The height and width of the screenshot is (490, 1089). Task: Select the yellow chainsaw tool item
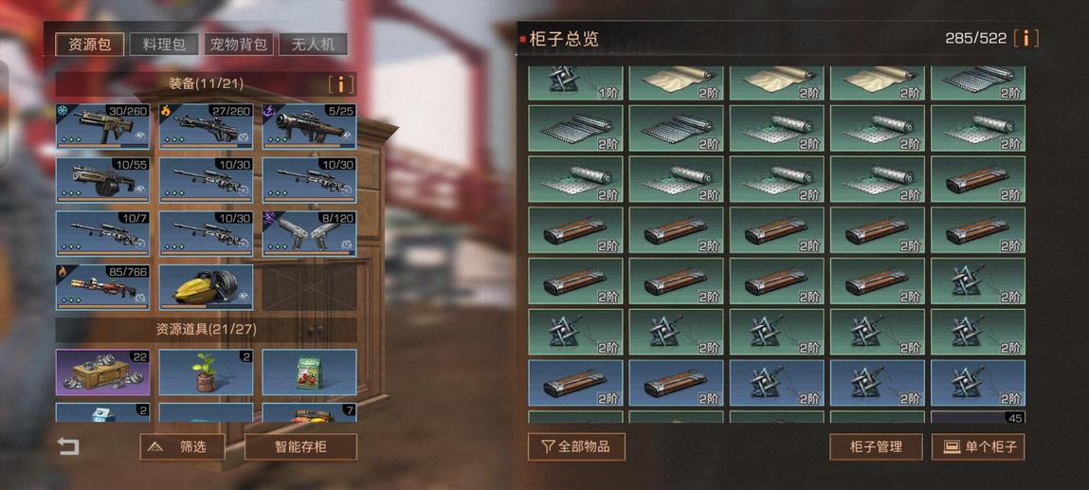coord(207,286)
